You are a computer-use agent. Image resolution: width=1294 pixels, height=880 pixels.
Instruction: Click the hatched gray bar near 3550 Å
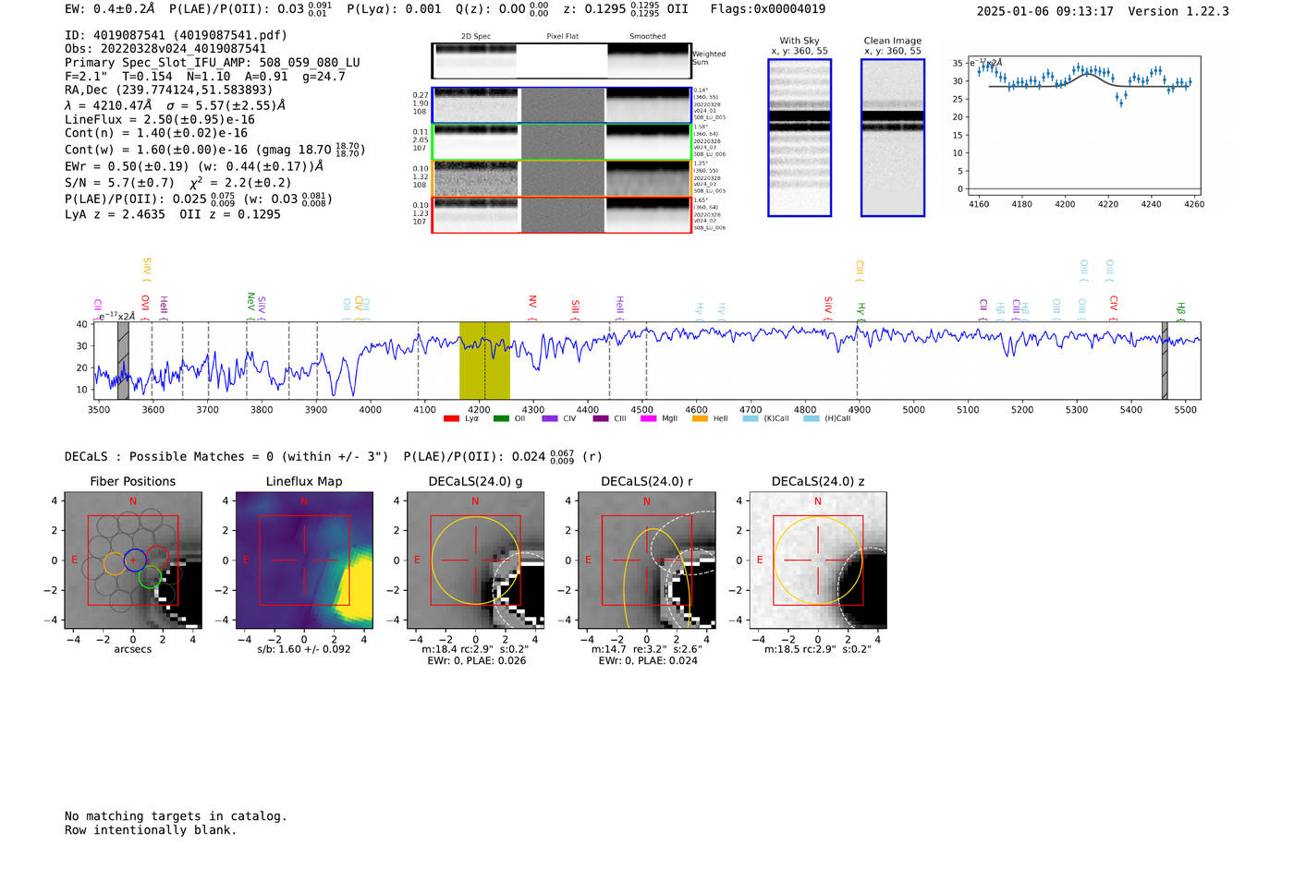123,360
